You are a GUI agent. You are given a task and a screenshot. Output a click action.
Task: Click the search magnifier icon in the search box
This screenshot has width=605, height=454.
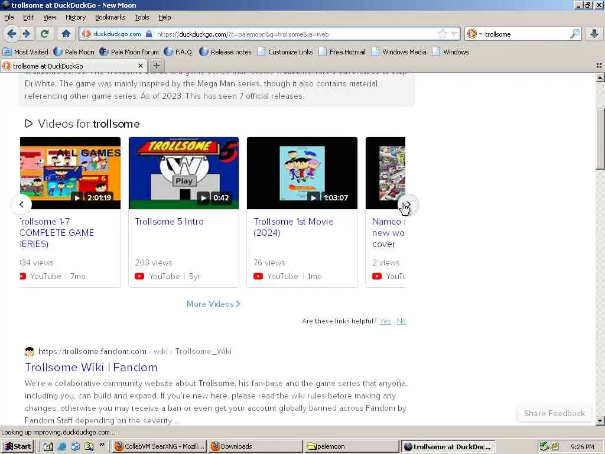[x=574, y=34]
